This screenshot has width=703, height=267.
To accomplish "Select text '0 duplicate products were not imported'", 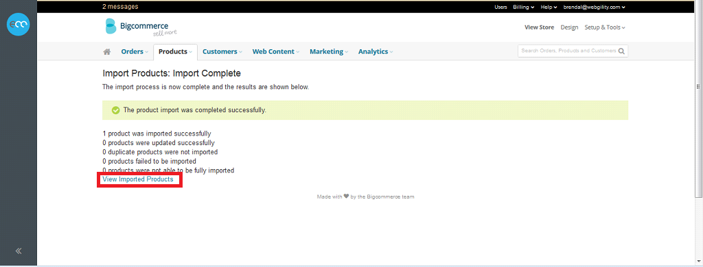I will (x=160, y=152).
